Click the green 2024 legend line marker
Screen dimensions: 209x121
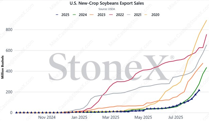point(74,15)
